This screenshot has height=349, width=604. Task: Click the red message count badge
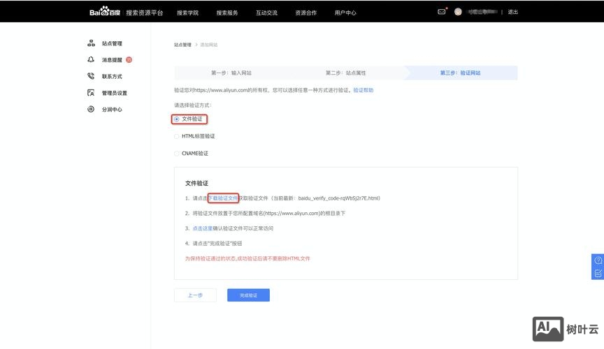[x=129, y=59]
